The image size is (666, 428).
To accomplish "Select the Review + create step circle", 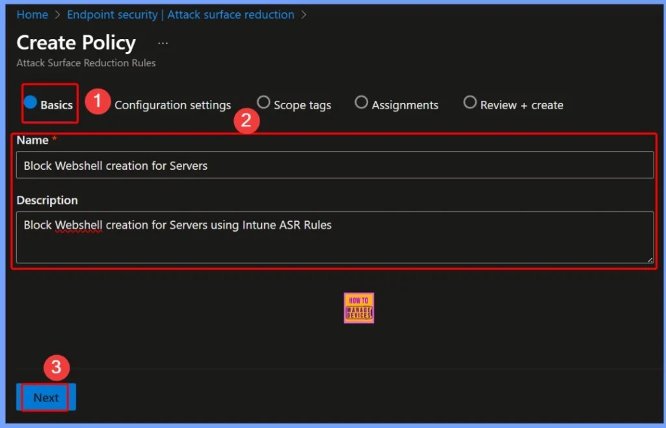I will click(x=470, y=103).
